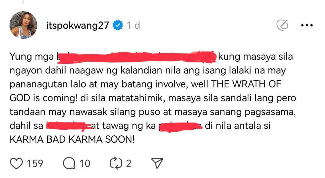The image size is (325, 178).
Task: View the 2 reposts count
Action: point(129,163)
